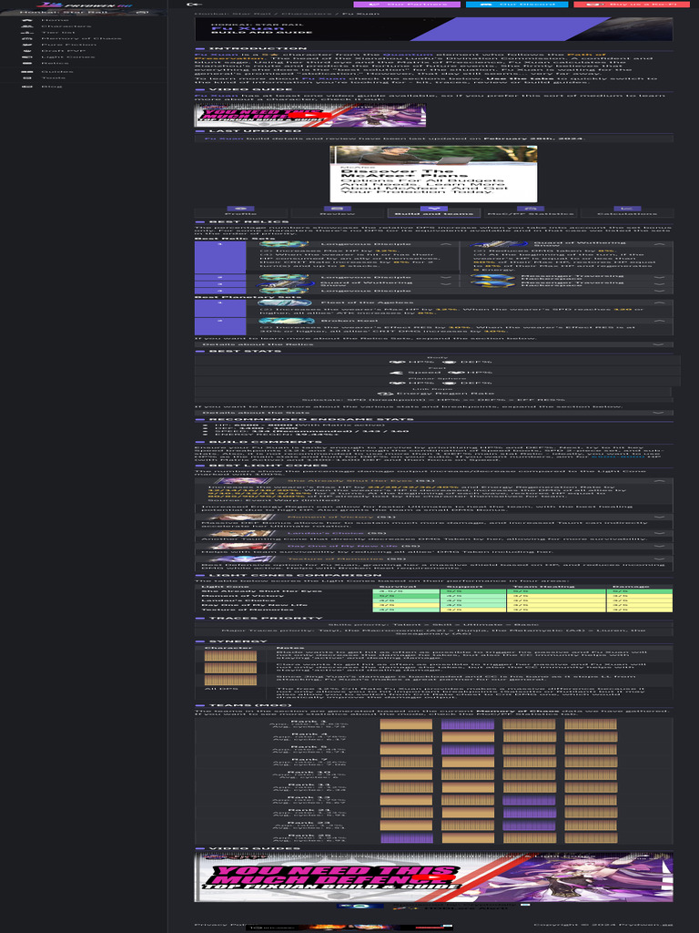Viewport: 699px width, 933px height.
Task: Expand Texture of Memories light cone
Action: pyautogui.click(x=659, y=559)
